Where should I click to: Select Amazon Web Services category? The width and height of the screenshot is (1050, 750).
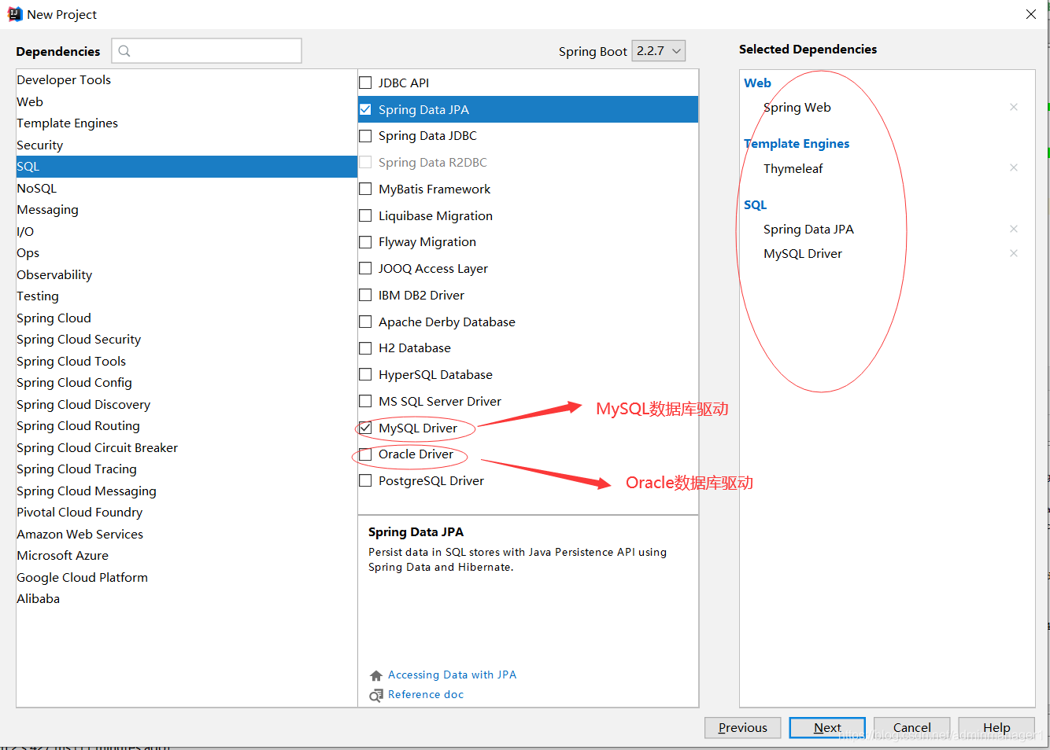pyautogui.click(x=187, y=534)
